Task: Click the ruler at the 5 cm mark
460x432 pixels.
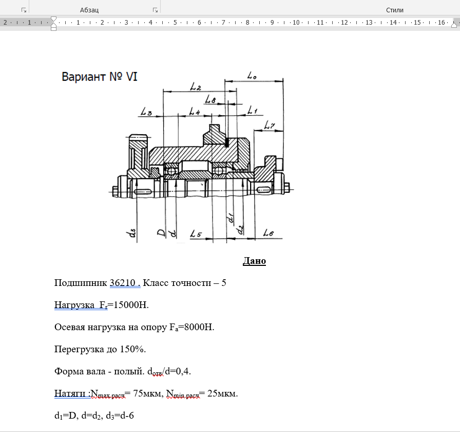Action: (175, 23)
